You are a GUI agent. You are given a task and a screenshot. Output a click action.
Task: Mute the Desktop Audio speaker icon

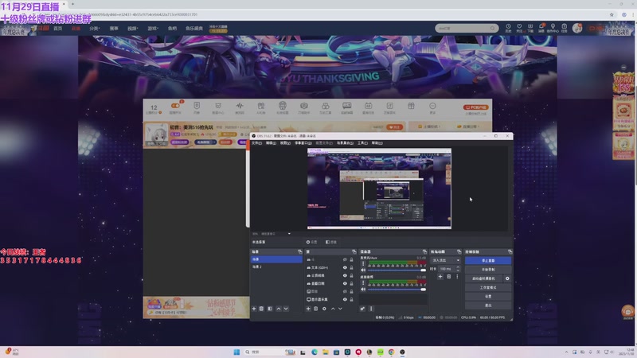click(363, 290)
